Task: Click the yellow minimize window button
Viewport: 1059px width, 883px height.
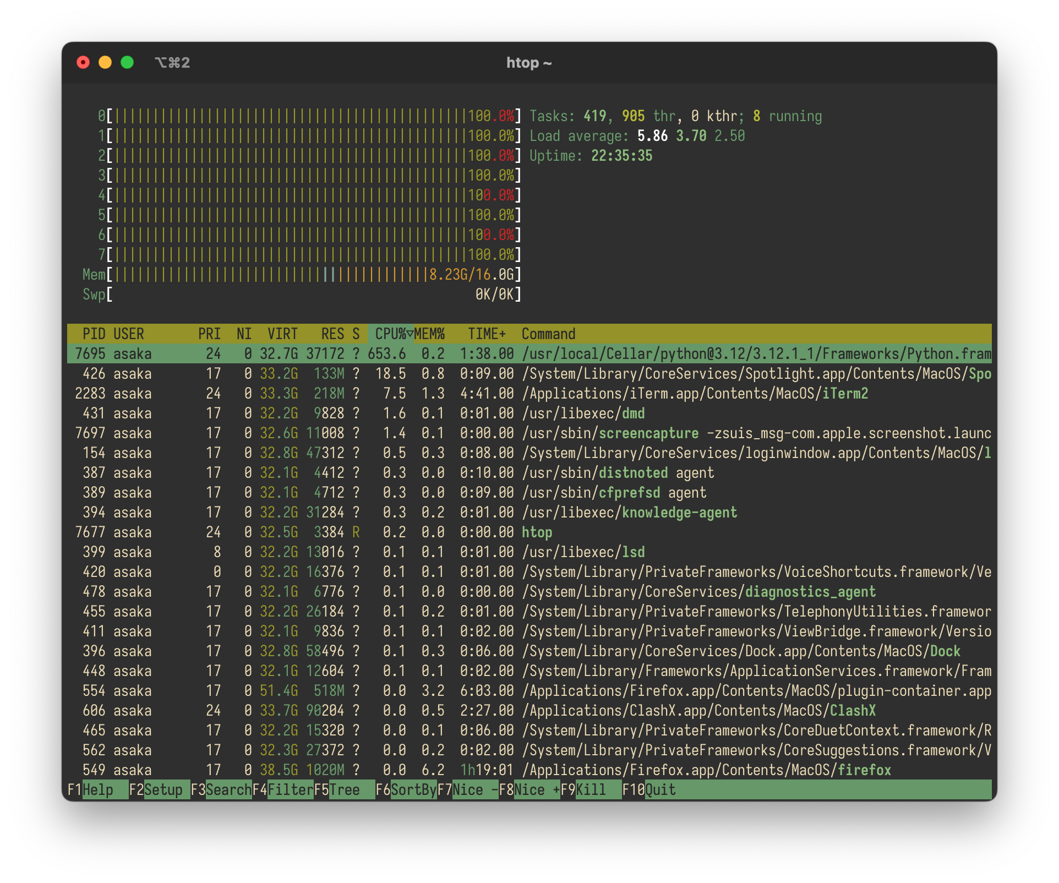Action: tap(105, 63)
